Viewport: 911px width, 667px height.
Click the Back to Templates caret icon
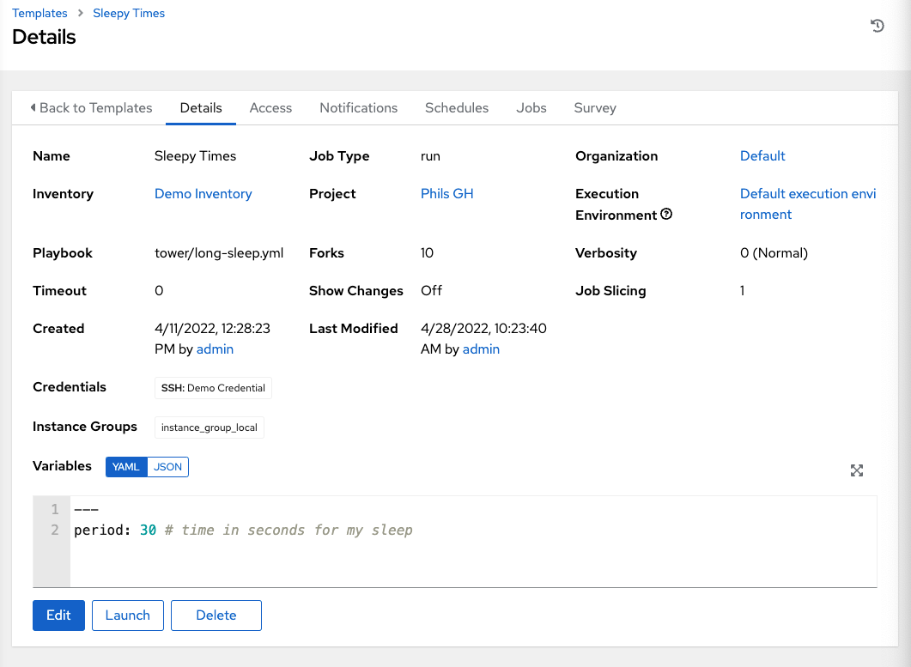[33, 107]
